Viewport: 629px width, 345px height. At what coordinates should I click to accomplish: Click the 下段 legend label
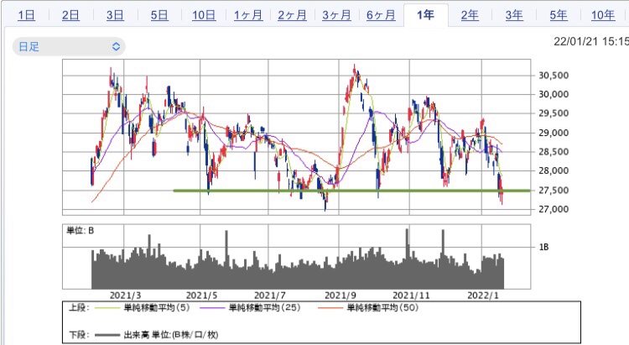coord(79,335)
